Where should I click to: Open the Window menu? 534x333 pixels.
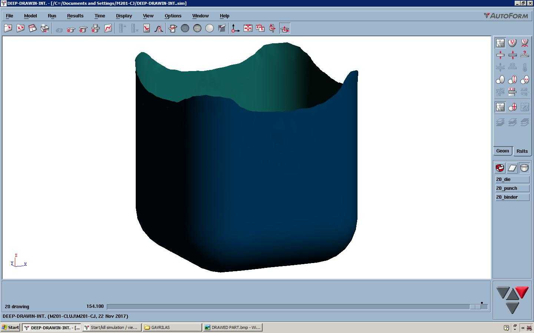201,16
